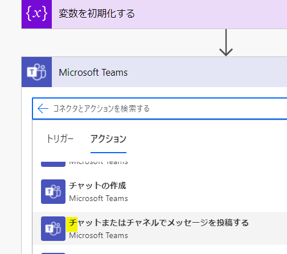Screen dimensions: 287x254
Task: Select the アクション tab
Action: click(108, 138)
